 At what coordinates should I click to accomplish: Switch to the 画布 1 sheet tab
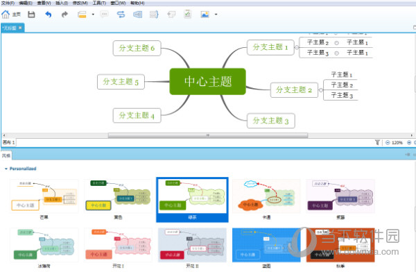point(9,142)
